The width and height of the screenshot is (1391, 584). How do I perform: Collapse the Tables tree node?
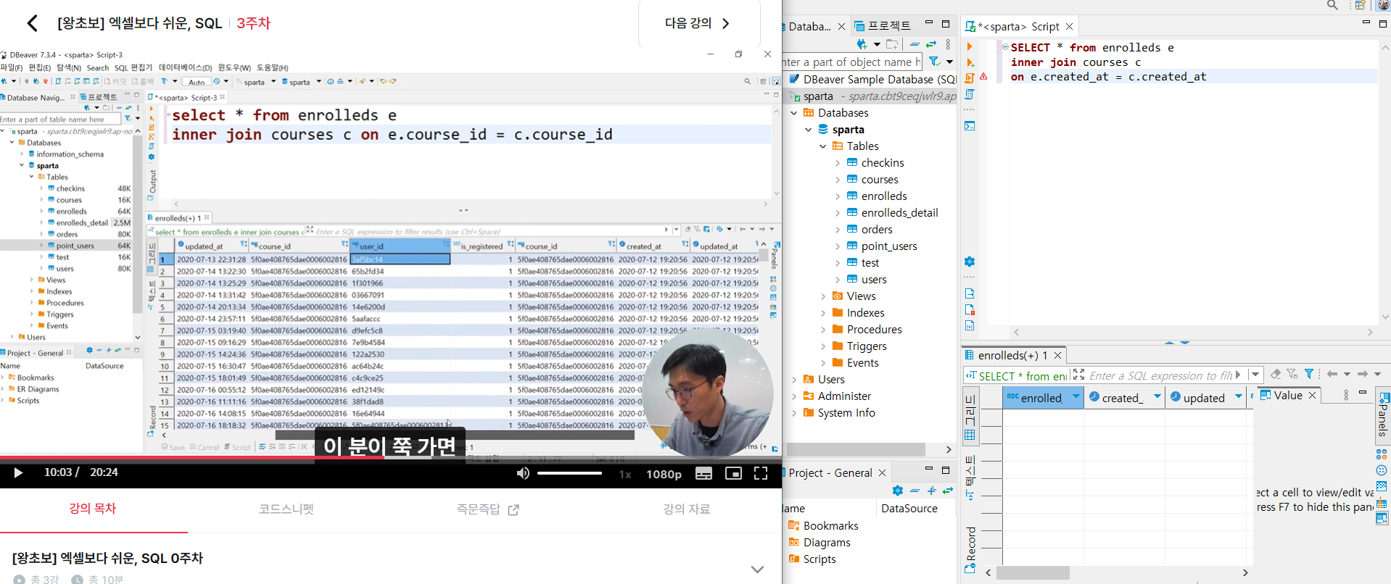[x=823, y=146]
